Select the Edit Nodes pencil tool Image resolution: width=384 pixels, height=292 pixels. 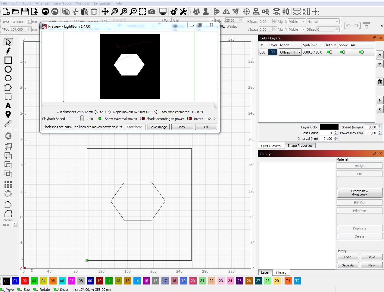[8, 51]
